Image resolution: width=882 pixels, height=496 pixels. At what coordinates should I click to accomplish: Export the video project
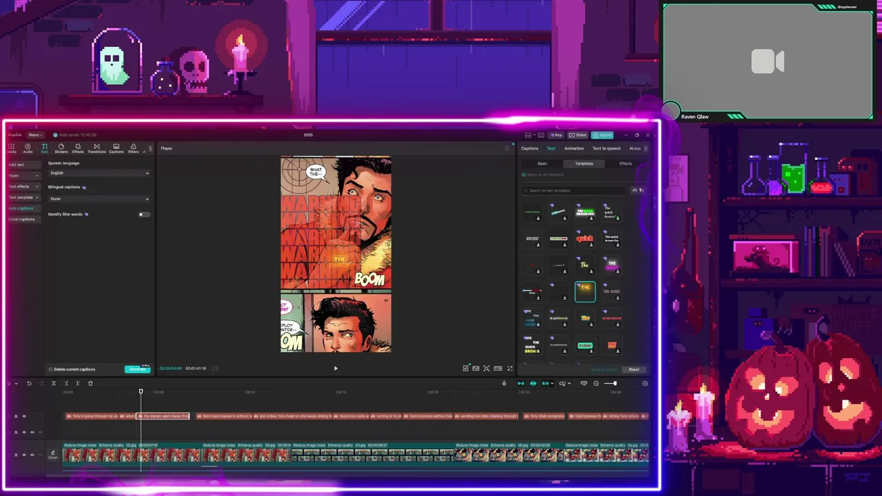tap(602, 135)
